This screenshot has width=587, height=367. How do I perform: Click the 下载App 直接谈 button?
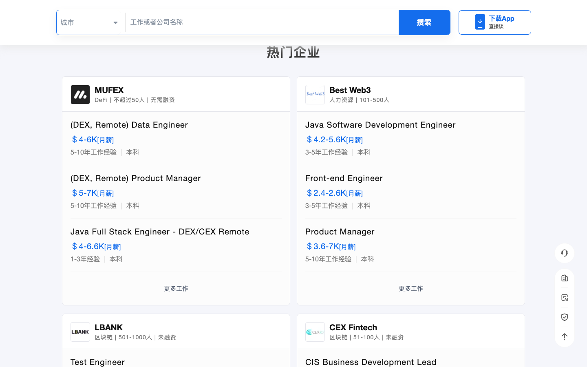495,22
